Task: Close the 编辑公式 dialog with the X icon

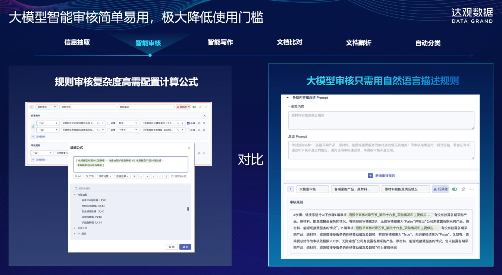Action: (x=189, y=148)
